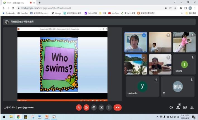Open more options three-dot menu

pos(109,107)
